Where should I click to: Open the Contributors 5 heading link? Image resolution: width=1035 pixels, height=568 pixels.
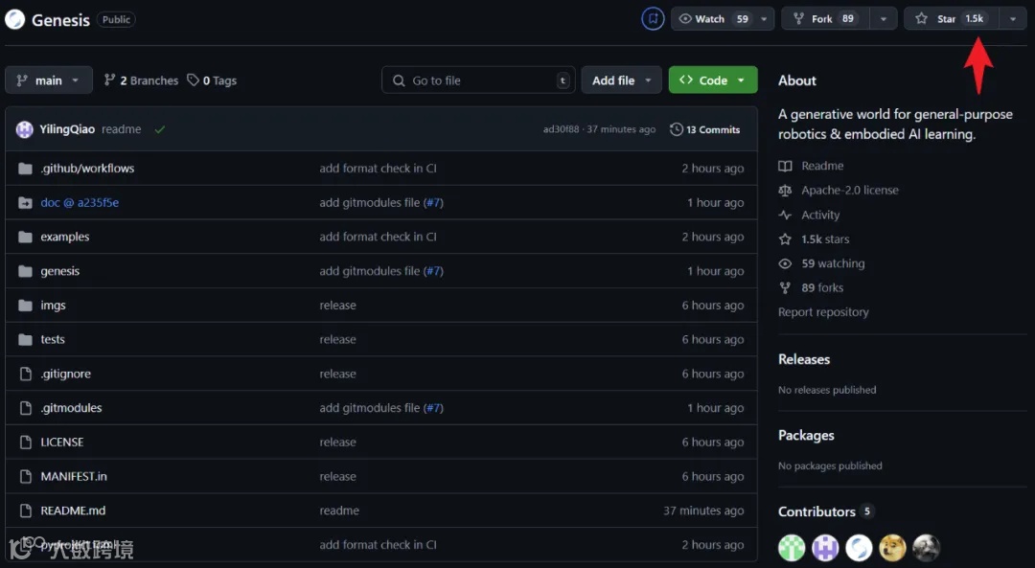[x=826, y=511]
